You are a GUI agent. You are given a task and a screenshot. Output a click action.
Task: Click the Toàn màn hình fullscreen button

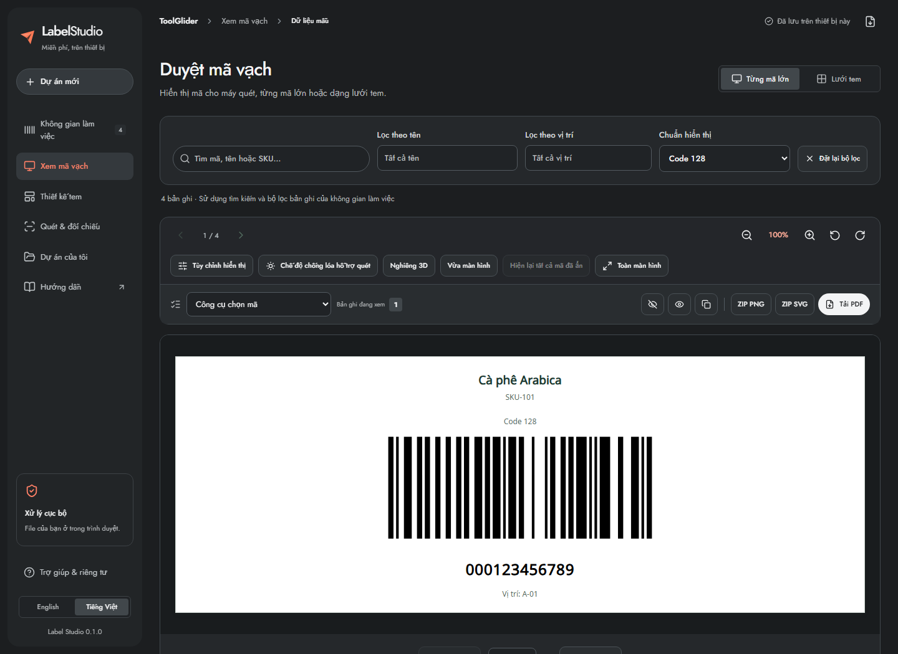pos(632,266)
